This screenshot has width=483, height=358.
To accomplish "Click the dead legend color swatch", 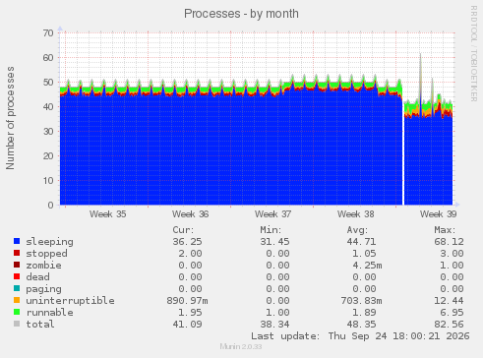I will click(17, 276).
